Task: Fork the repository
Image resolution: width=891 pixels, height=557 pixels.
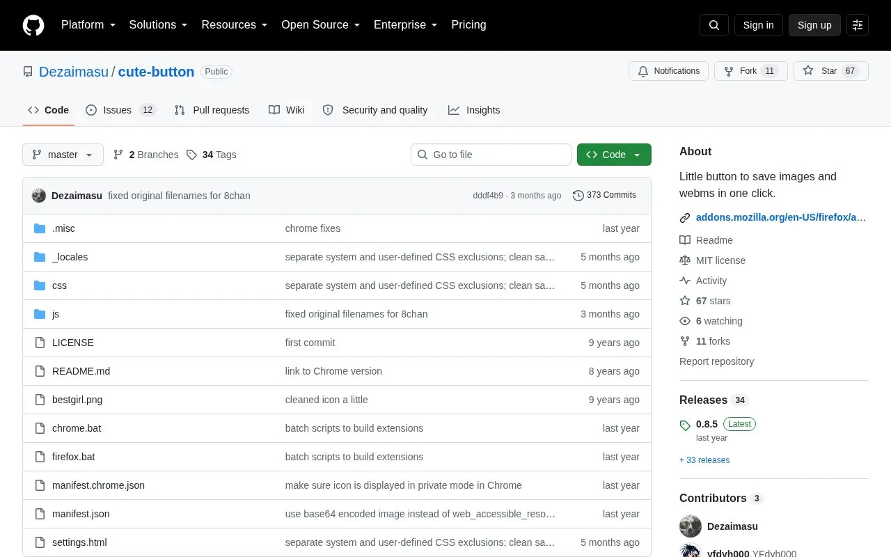Action: click(x=751, y=71)
